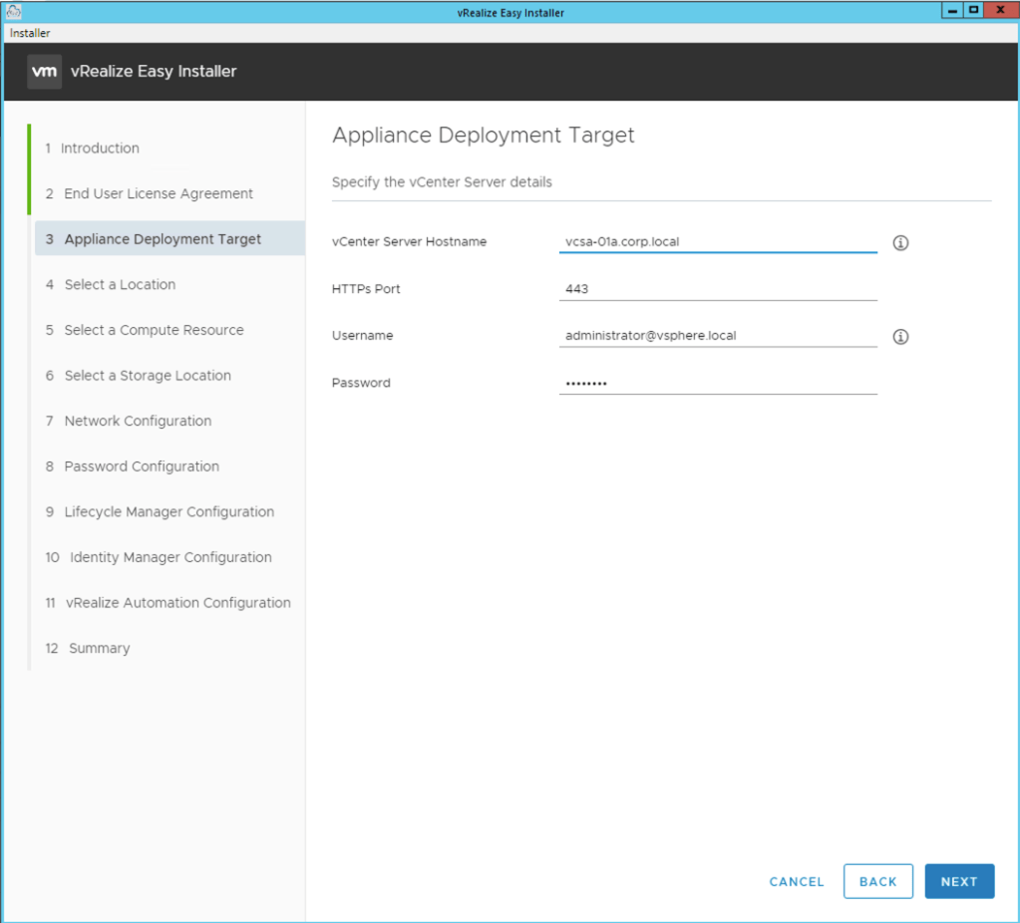Open Network Configuration step
This screenshot has width=1020, height=923.
point(138,421)
